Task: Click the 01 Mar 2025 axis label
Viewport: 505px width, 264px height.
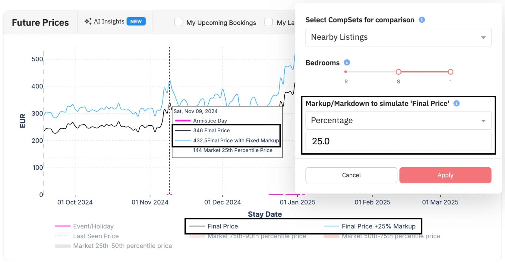Action: [x=440, y=202]
